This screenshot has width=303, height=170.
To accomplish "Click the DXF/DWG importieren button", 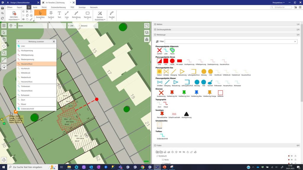I will tap(14, 16).
